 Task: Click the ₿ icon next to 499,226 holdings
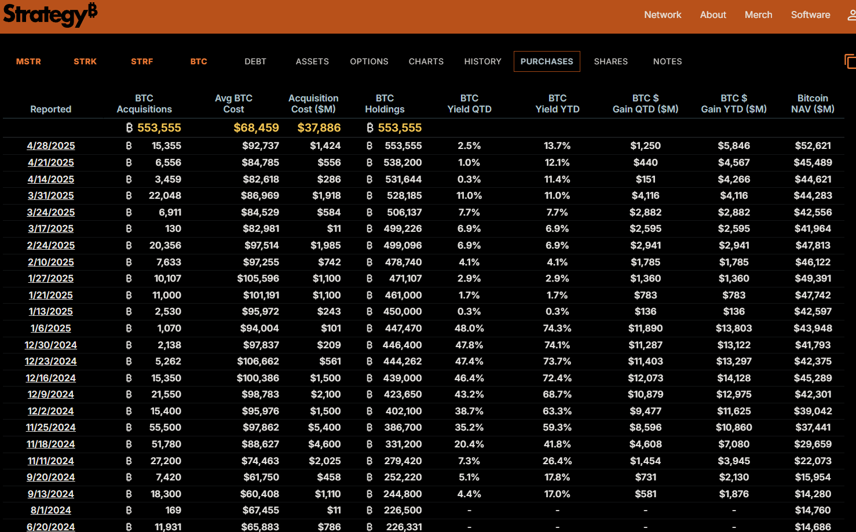coord(369,228)
